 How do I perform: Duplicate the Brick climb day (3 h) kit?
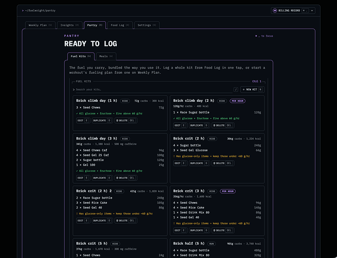[102, 178]
